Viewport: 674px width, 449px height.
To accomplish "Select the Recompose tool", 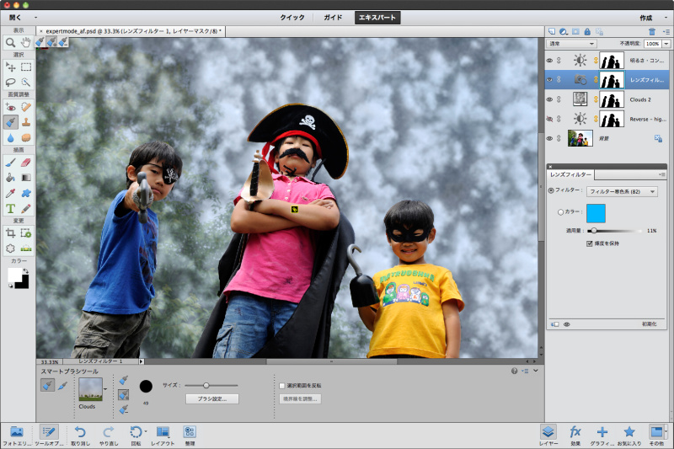I will (26, 233).
